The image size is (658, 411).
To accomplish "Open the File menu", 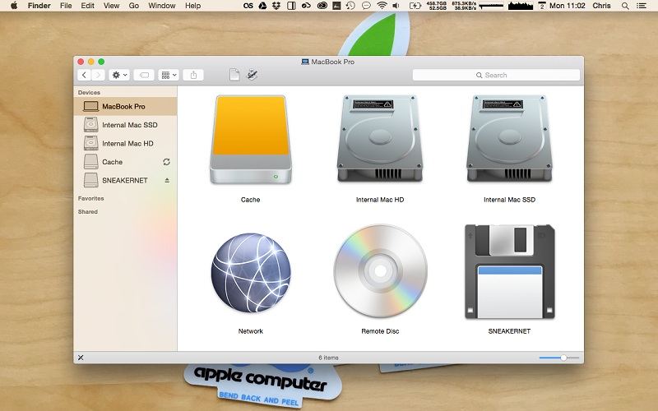I will click(x=66, y=6).
